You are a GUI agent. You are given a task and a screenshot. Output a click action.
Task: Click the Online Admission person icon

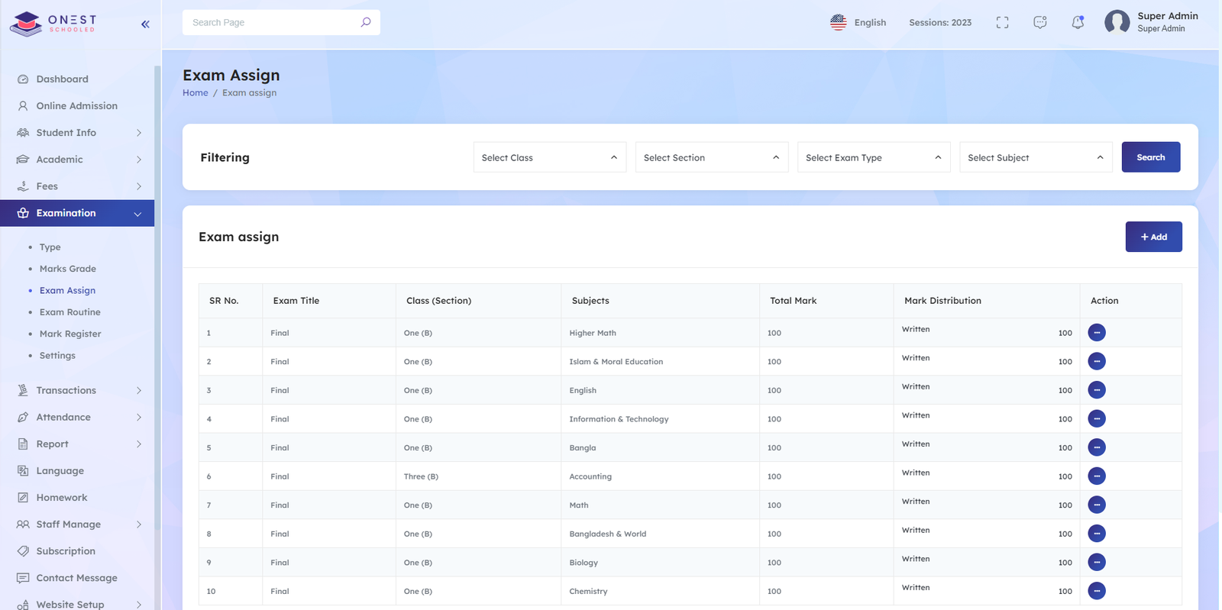(23, 106)
